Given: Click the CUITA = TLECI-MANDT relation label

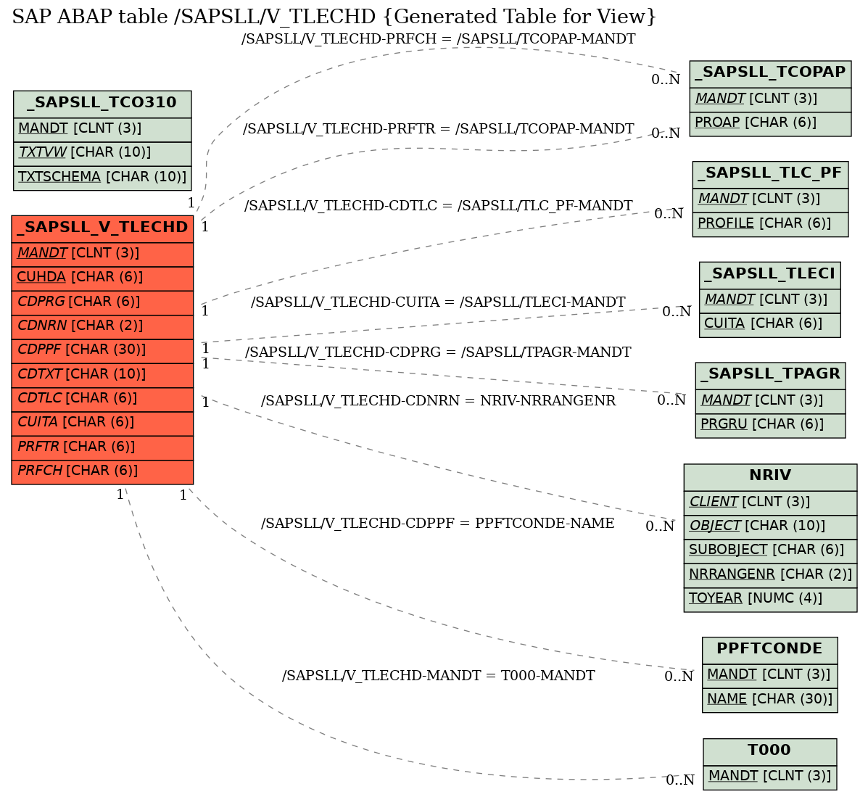Looking at the screenshot, I should click(x=439, y=302).
